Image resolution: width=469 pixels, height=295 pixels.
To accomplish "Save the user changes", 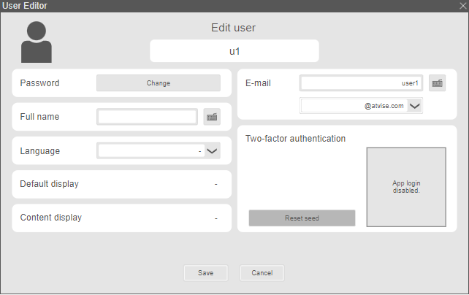I will [x=206, y=273].
